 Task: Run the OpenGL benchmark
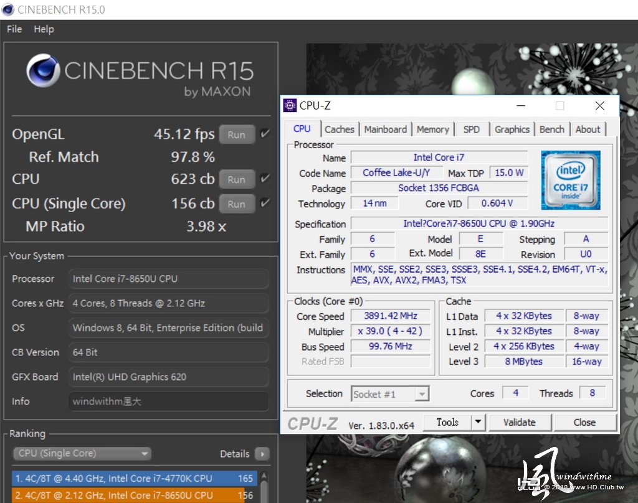point(237,134)
